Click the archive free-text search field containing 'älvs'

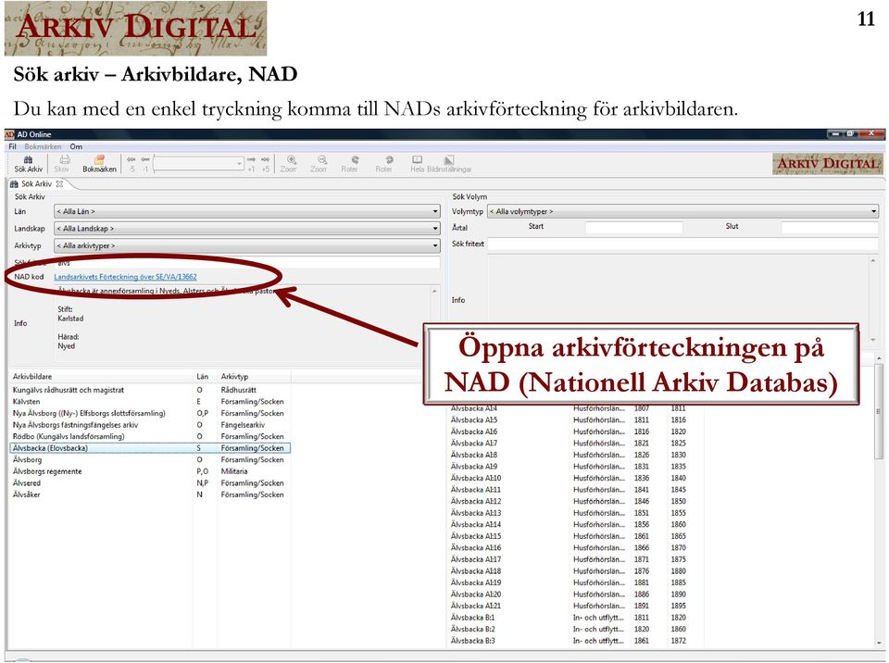[247, 263]
